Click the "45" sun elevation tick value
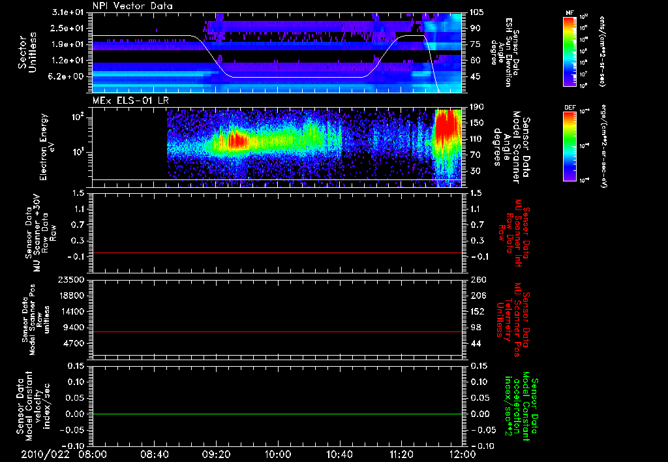Screen dimensions: 668x462 (x=475, y=77)
